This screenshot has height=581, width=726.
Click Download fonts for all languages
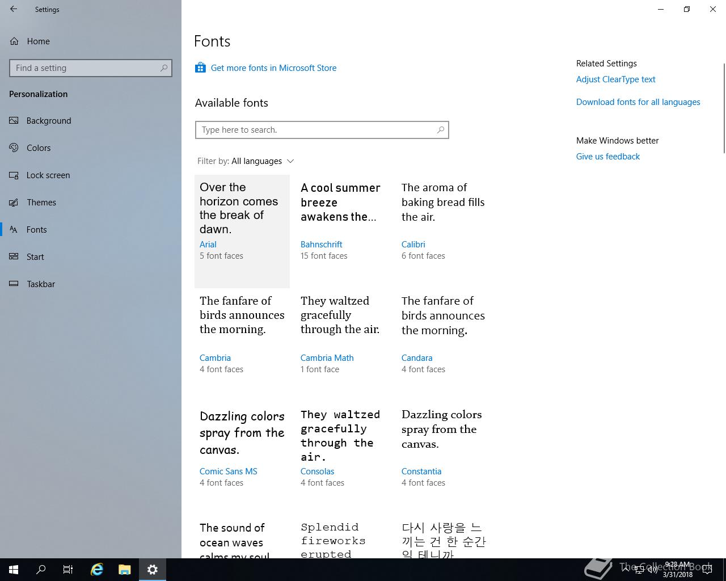(x=638, y=102)
